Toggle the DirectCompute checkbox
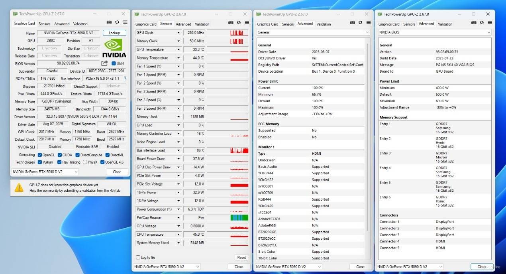 (x=77, y=155)
